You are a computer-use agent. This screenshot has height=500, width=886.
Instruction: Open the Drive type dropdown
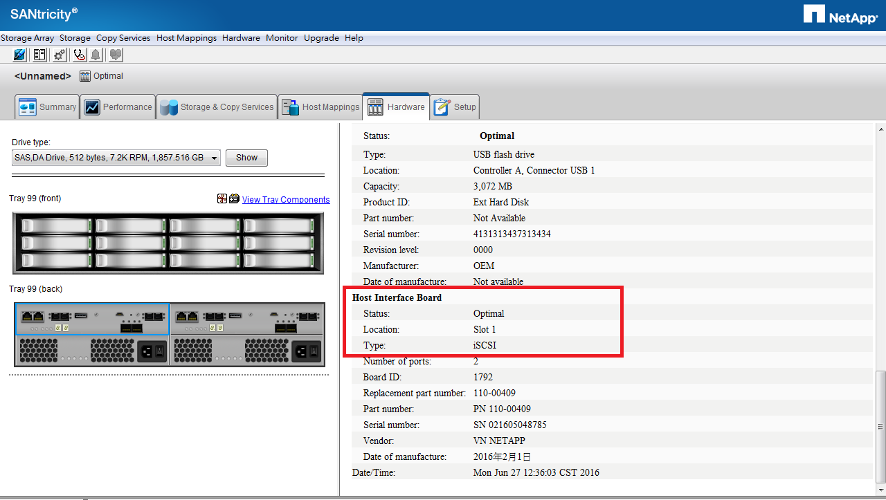pyautogui.click(x=116, y=158)
